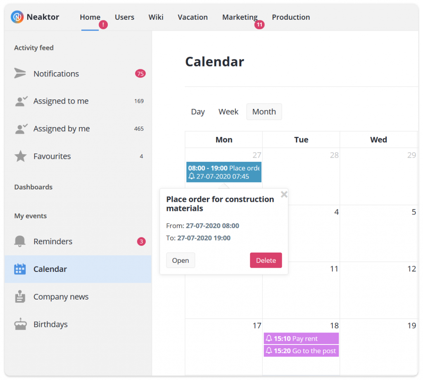Click the Birthdays cake icon
The width and height of the screenshot is (423, 380).
click(x=20, y=324)
